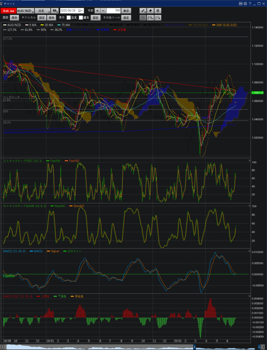Switch the Ask/Bid price toggle

pyautogui.click(x=9, y=11)
